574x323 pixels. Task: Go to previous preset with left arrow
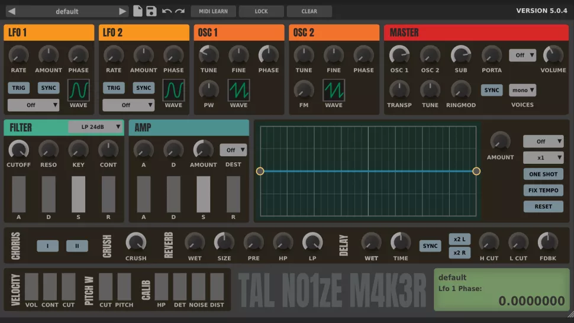12,11
